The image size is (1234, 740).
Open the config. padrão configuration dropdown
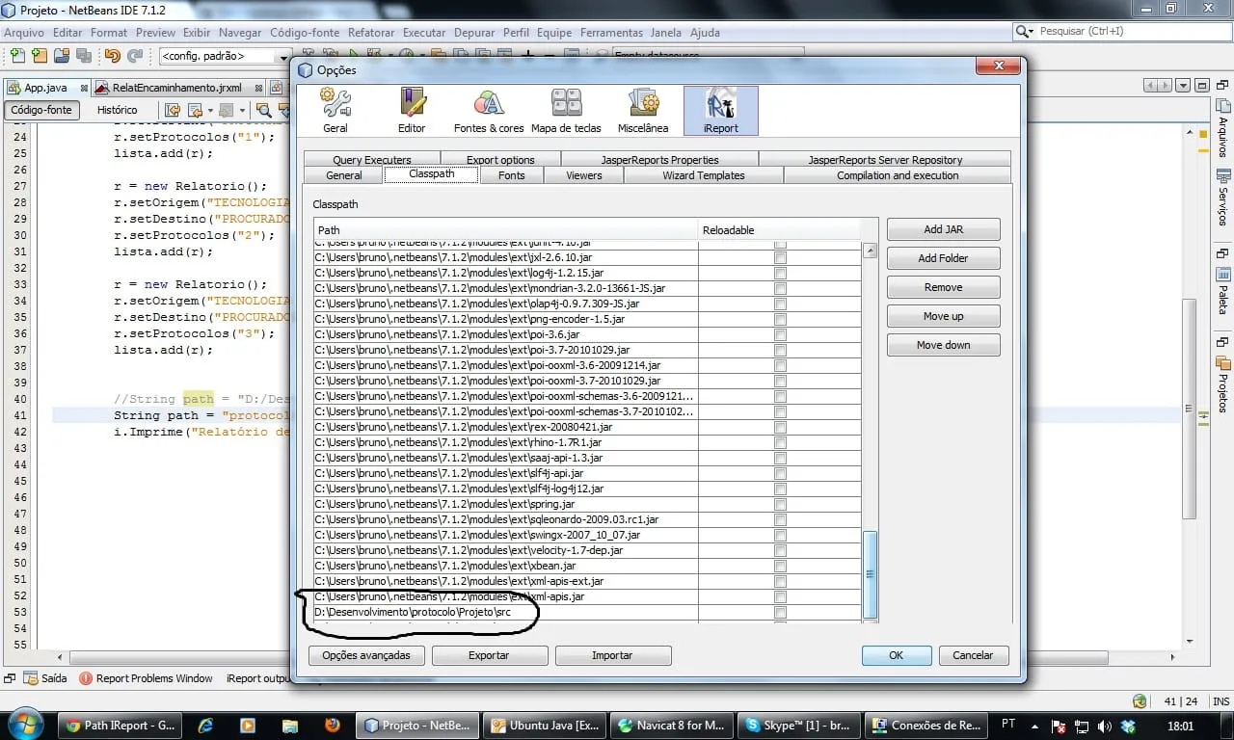point(226,56)
